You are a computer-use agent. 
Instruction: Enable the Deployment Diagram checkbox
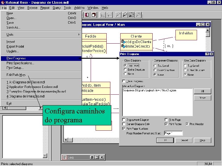(124, 120)
